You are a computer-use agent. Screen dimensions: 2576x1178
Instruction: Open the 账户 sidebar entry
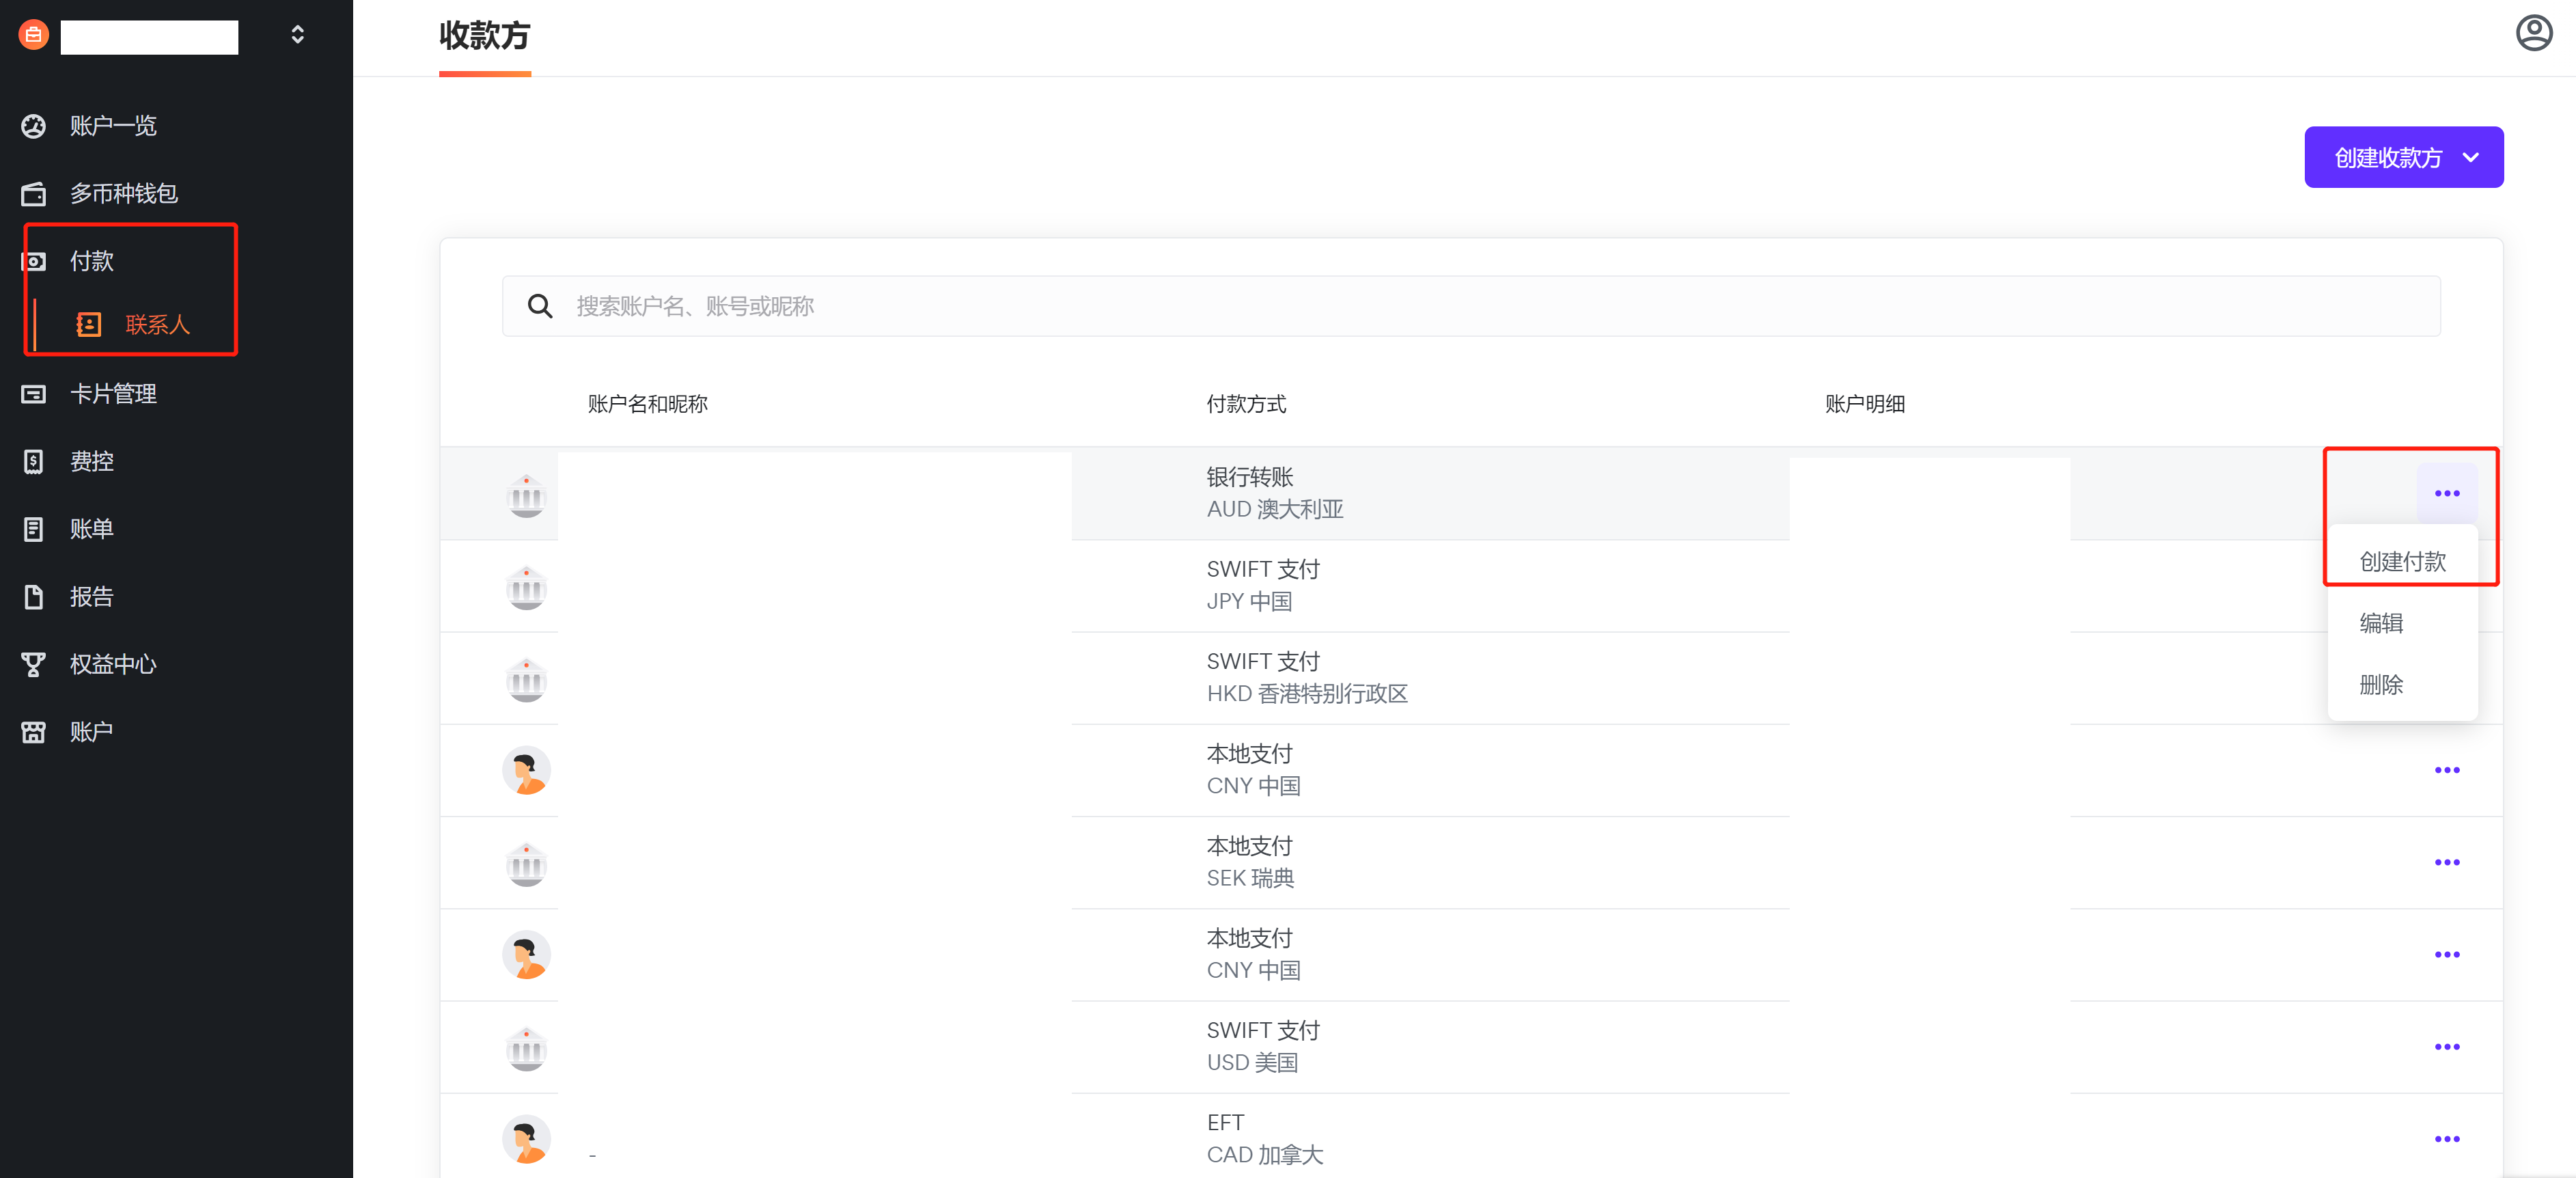92,732
